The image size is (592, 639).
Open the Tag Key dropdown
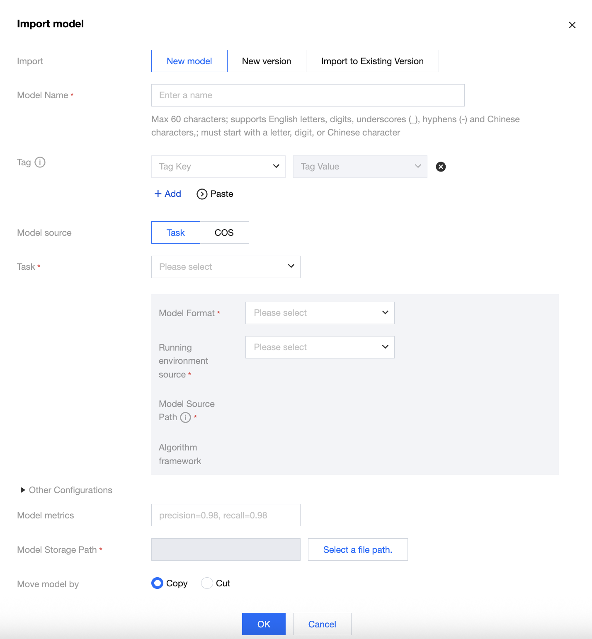[218, 167]
